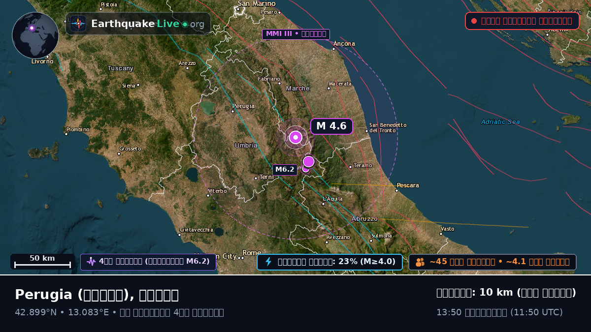The image size is (591, 332).
Task: Select the M6.2 map label
Action: (285, 170)
